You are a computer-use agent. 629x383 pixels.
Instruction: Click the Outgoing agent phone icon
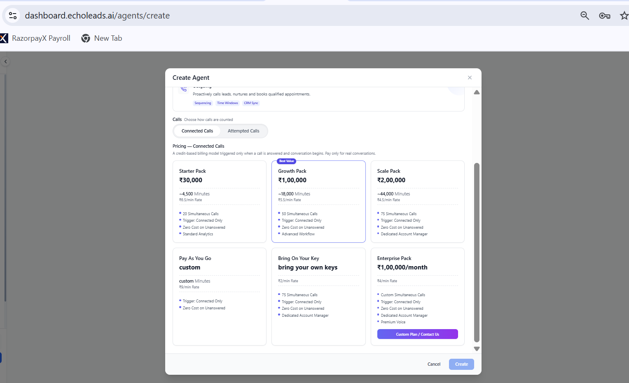[x=184, y=88]
